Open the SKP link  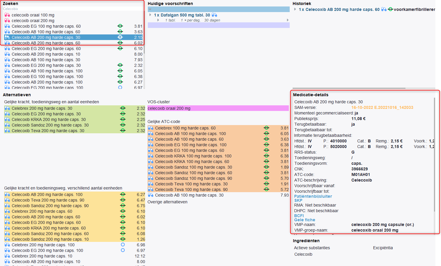coord(298,200)
